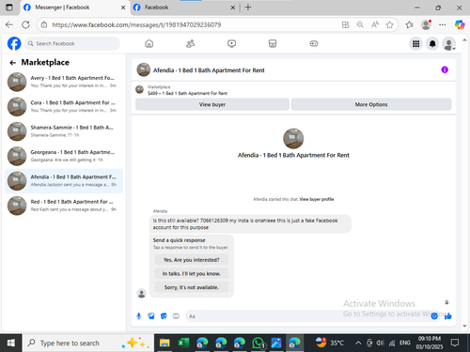The image size is (470, 352).
Task: Click the taskbar search box
Action: click(88, 343)
